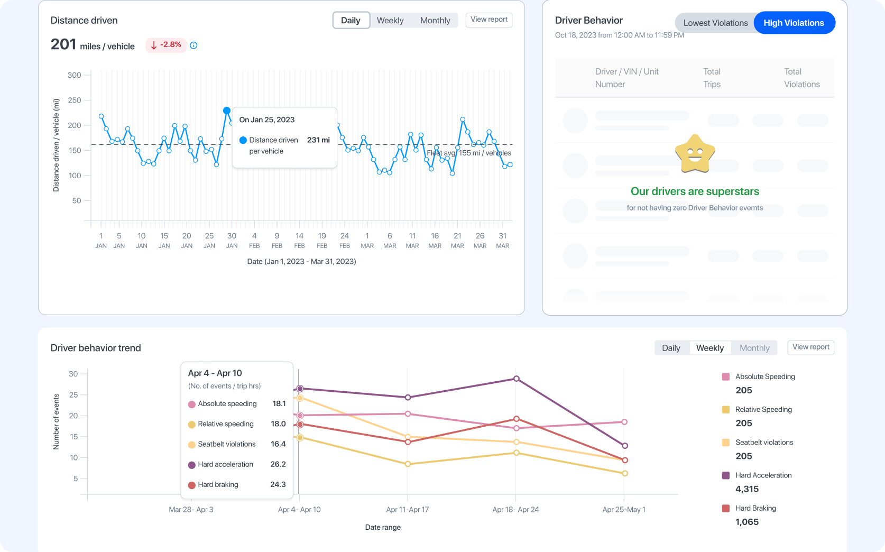Select Monthly tab in Driver behavior trend
The height and width of the screenshot is (552, 885).
pos(754,348)
